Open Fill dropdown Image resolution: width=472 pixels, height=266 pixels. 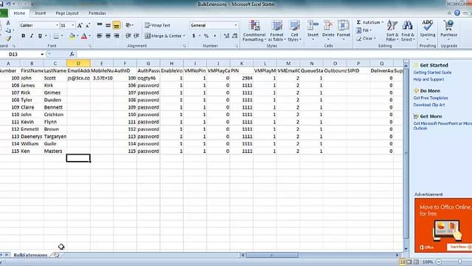[x=364, y=30]
